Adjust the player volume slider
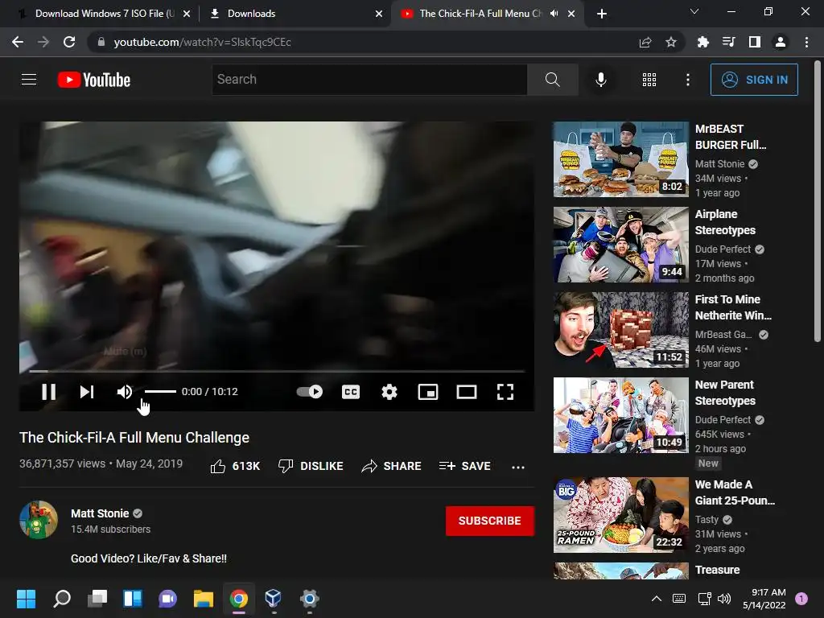 coord(160,392)
